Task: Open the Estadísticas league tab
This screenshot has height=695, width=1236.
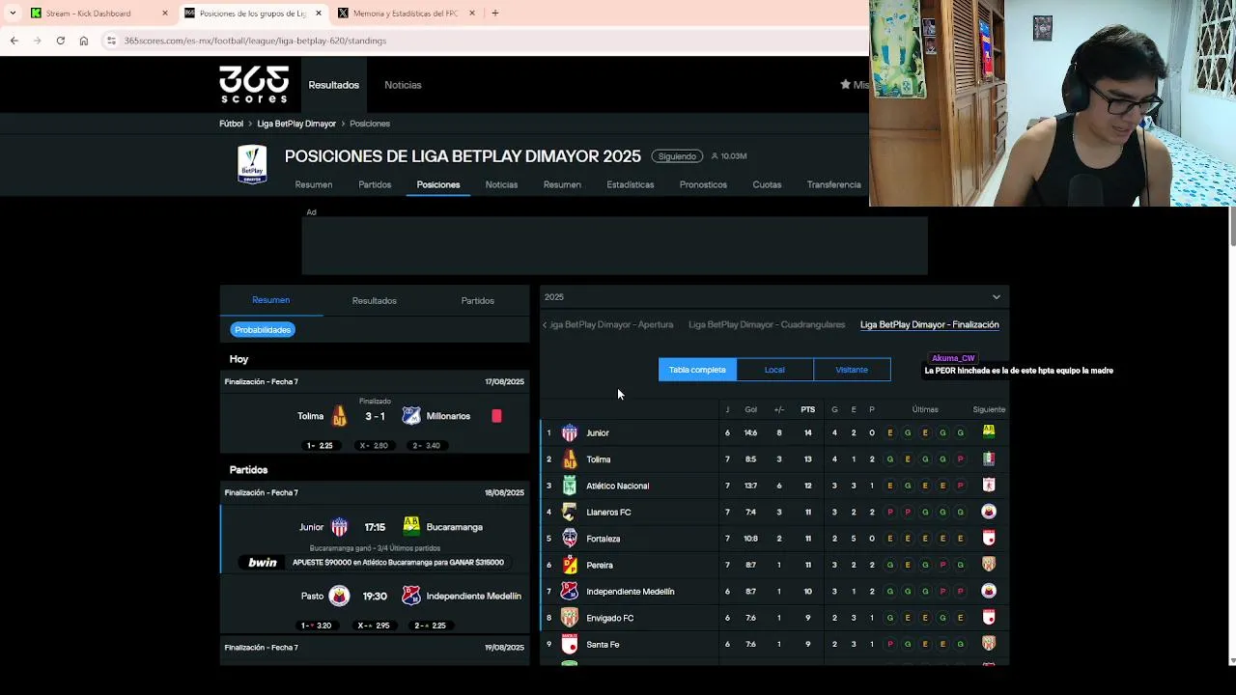Action: click(x=630, y=184)
